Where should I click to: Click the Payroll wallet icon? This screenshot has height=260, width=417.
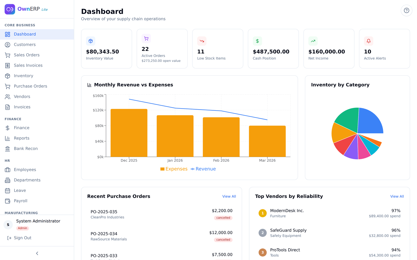[8, 201]
